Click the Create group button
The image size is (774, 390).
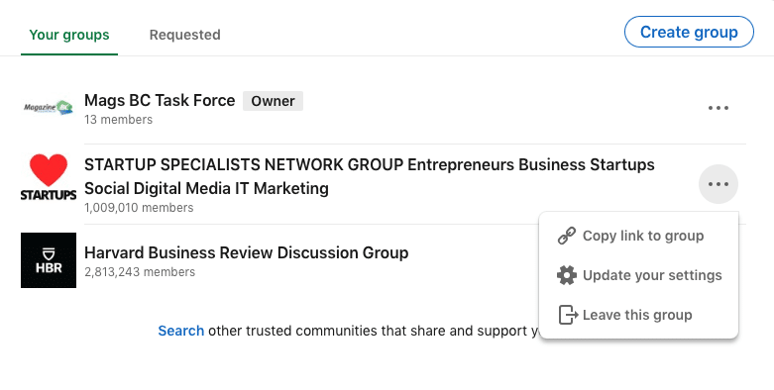pyautogui.click(x=689, y=32)
